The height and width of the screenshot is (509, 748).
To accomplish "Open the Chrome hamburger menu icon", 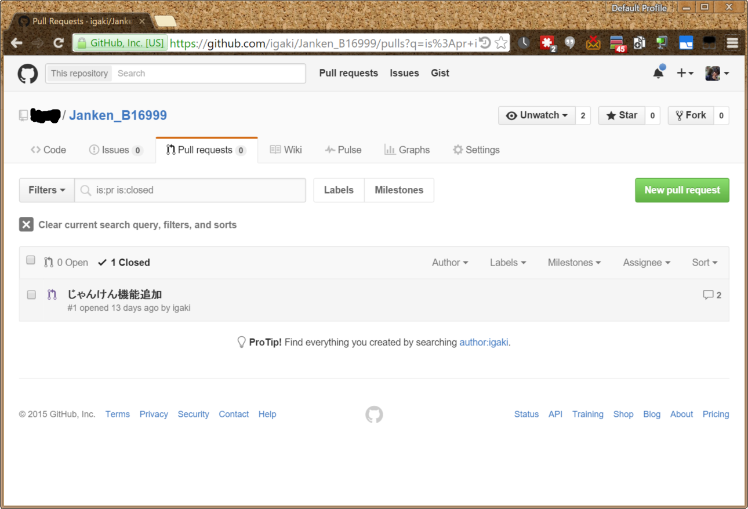I will pos(732,43).
